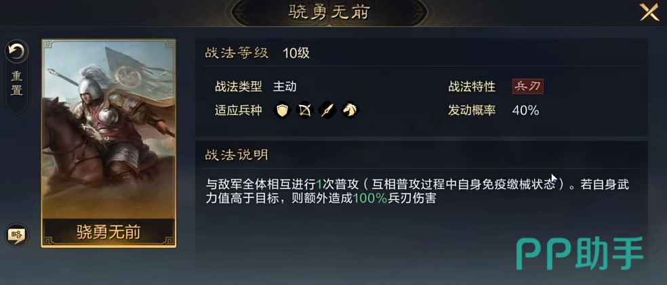
Task: Toggle the 略 brief description icon
Action: coord(16,235)
